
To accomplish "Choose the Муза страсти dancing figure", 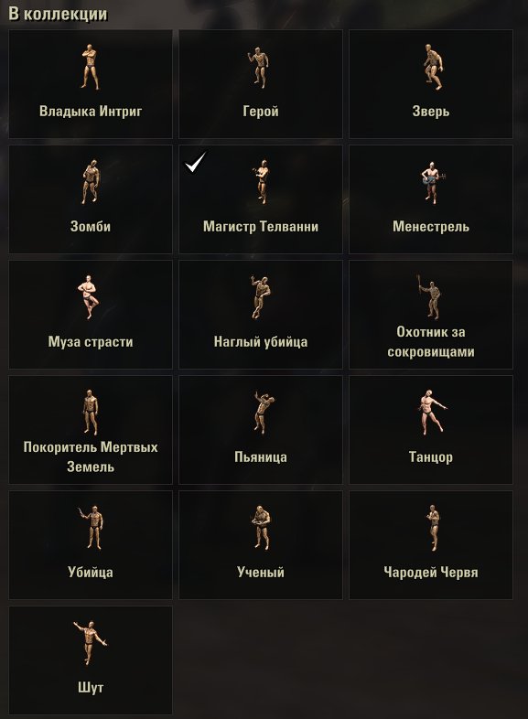I will coord(90,297).
